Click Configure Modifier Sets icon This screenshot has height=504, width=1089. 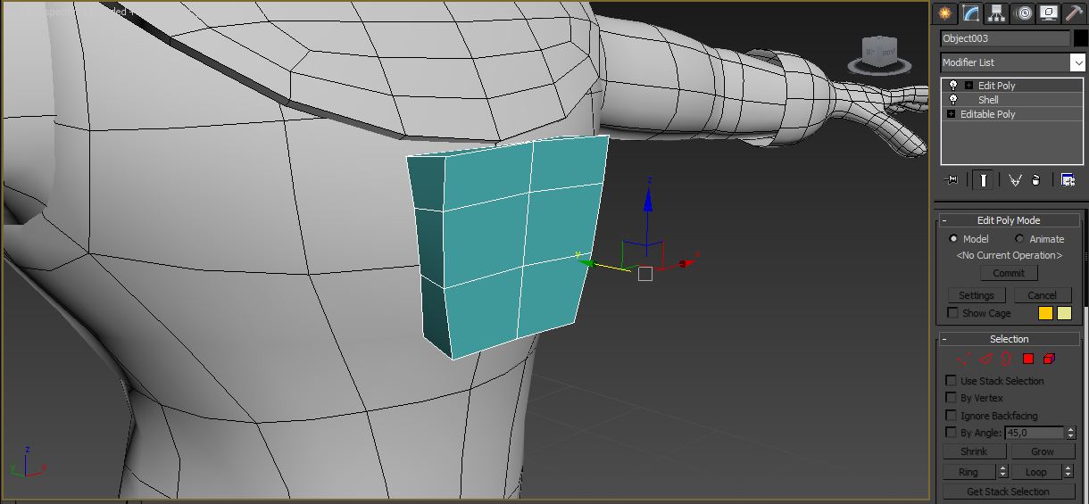[1068, 180]
